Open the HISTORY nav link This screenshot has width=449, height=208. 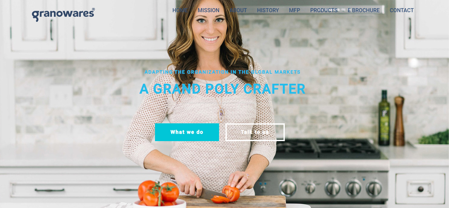tap(268, 10)
